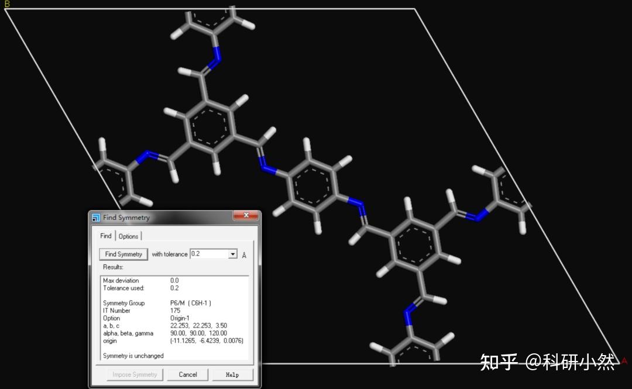Close the Find Symmetry dialog
Image resolution: width=632 pixels, height=389 pixels.
[x=246, y=215]
